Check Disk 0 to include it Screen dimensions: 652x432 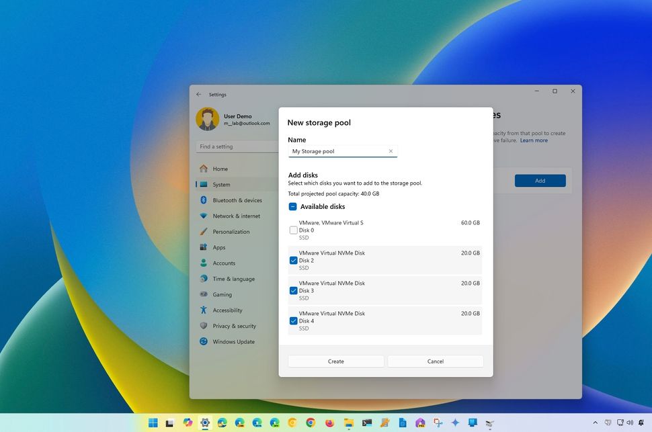[x=293, y=230]
